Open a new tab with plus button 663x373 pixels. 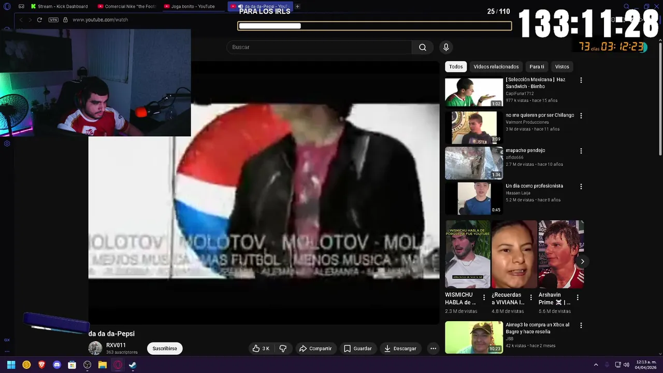(x=297, y=6)
